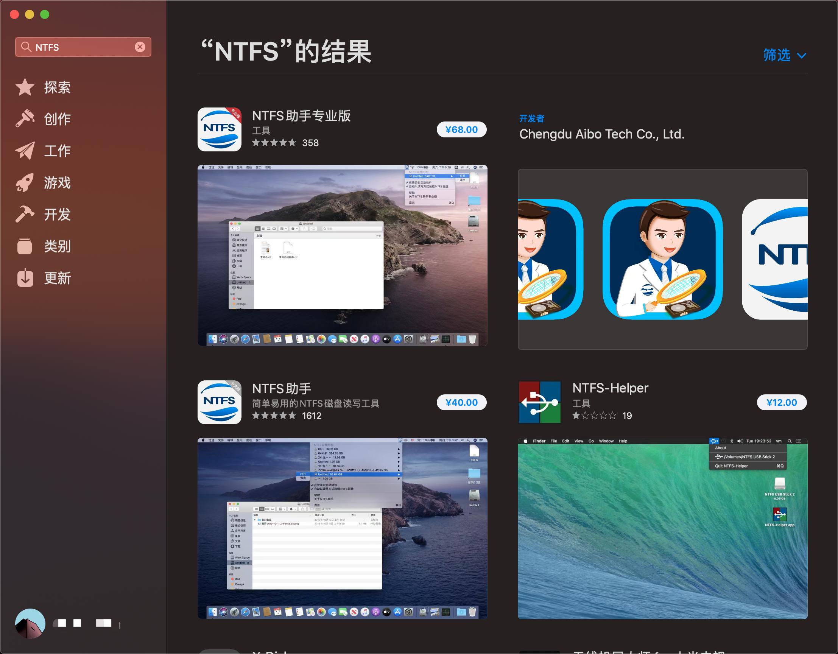This screenshot has width=838, height=654.
Task: Buy NTFS 助手 for ¥40.00
Action: pos(462,402)
